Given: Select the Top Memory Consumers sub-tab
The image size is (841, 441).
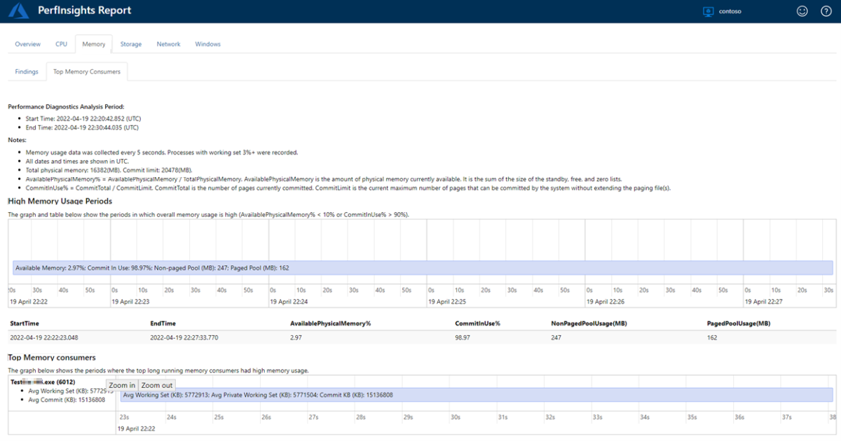Looking at the screenshot, I should (87, 71).
